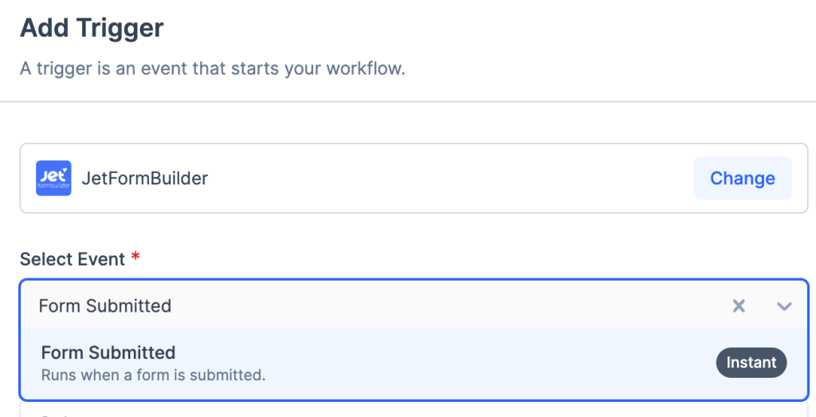Collapse the Select Event dropdown chevron
The height and width of the screenshot is (417, 816).
(x=784, y=306)
